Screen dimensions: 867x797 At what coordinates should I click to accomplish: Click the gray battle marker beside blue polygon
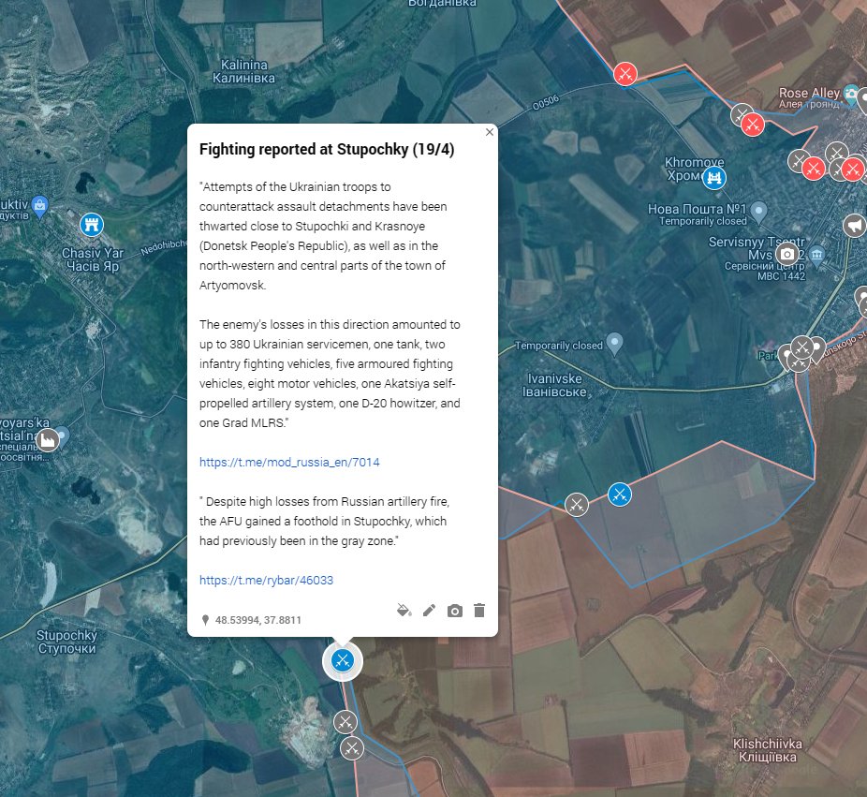577,505
